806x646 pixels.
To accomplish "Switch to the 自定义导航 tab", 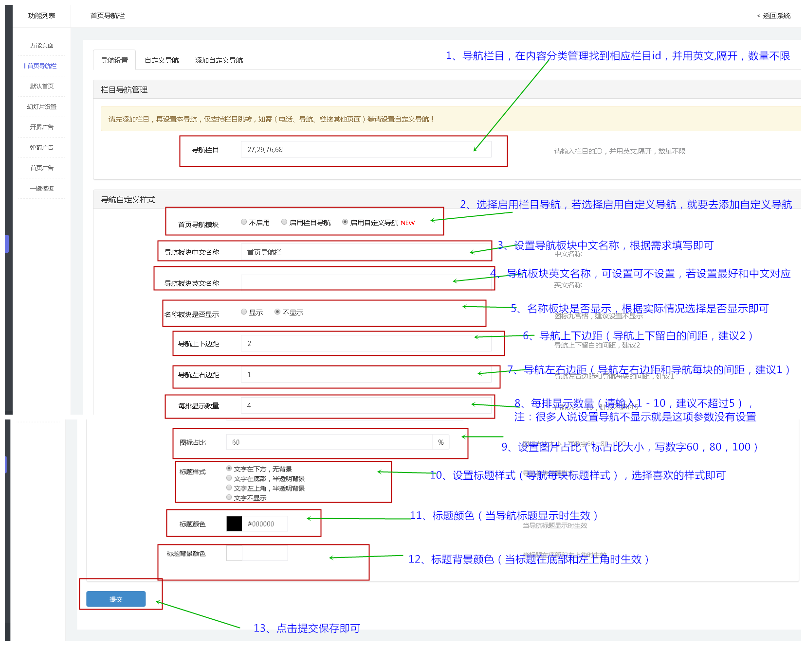I will 162,60.
